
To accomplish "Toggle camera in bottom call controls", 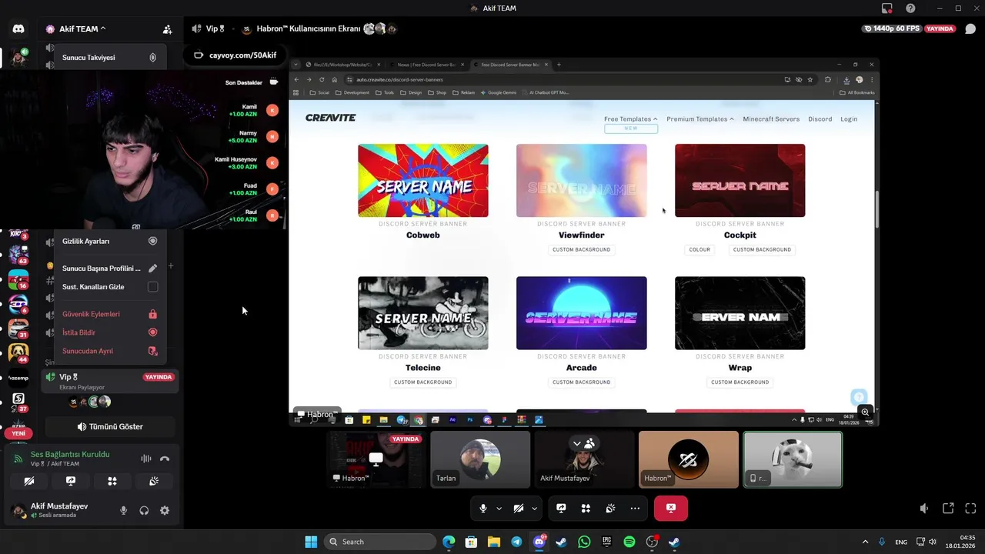I will [519, 509].
